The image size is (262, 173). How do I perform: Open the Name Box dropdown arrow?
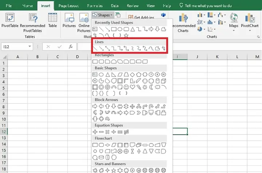tap(29, 47)
